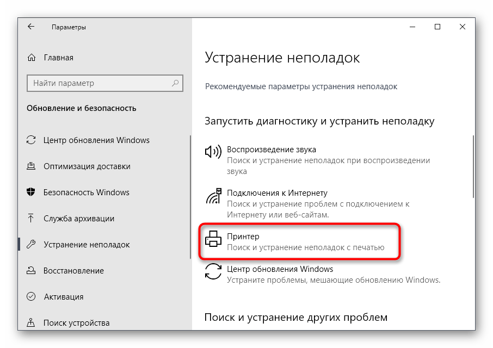Click the shield icon next to Безопасность Windows
Image resolution: width=493 pixels, height=348 pixels.
[31, 192]
